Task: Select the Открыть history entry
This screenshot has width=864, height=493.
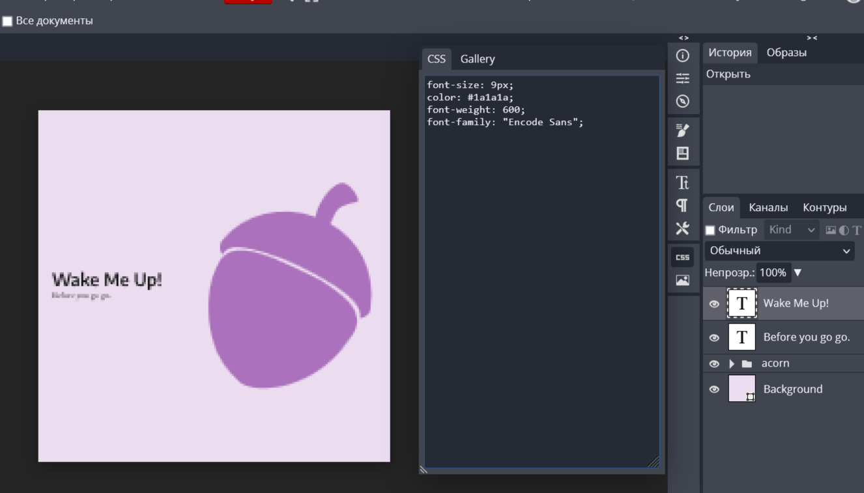Action: coord(728,74)
